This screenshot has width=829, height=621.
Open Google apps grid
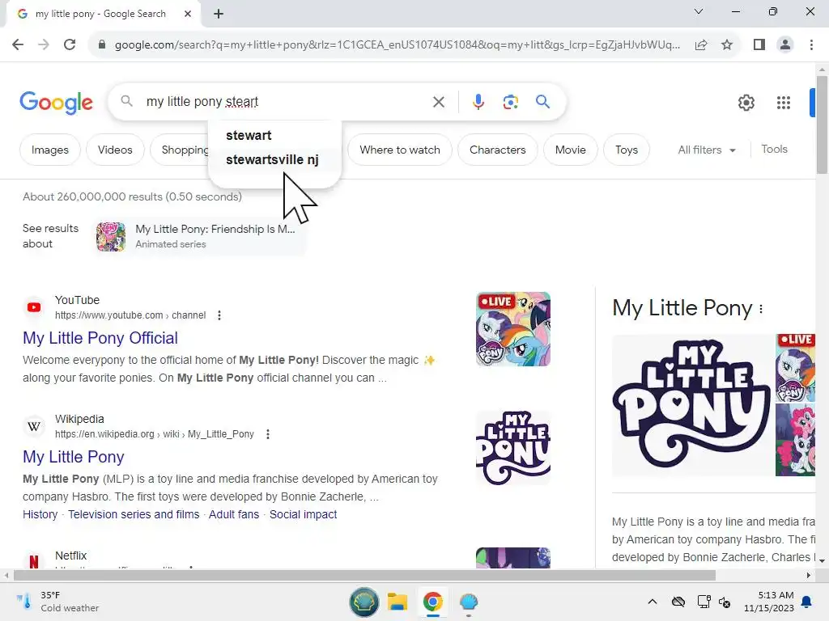(784, 103)
